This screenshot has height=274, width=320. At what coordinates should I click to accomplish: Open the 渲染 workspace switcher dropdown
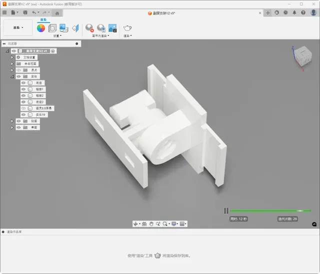(18, 27)
